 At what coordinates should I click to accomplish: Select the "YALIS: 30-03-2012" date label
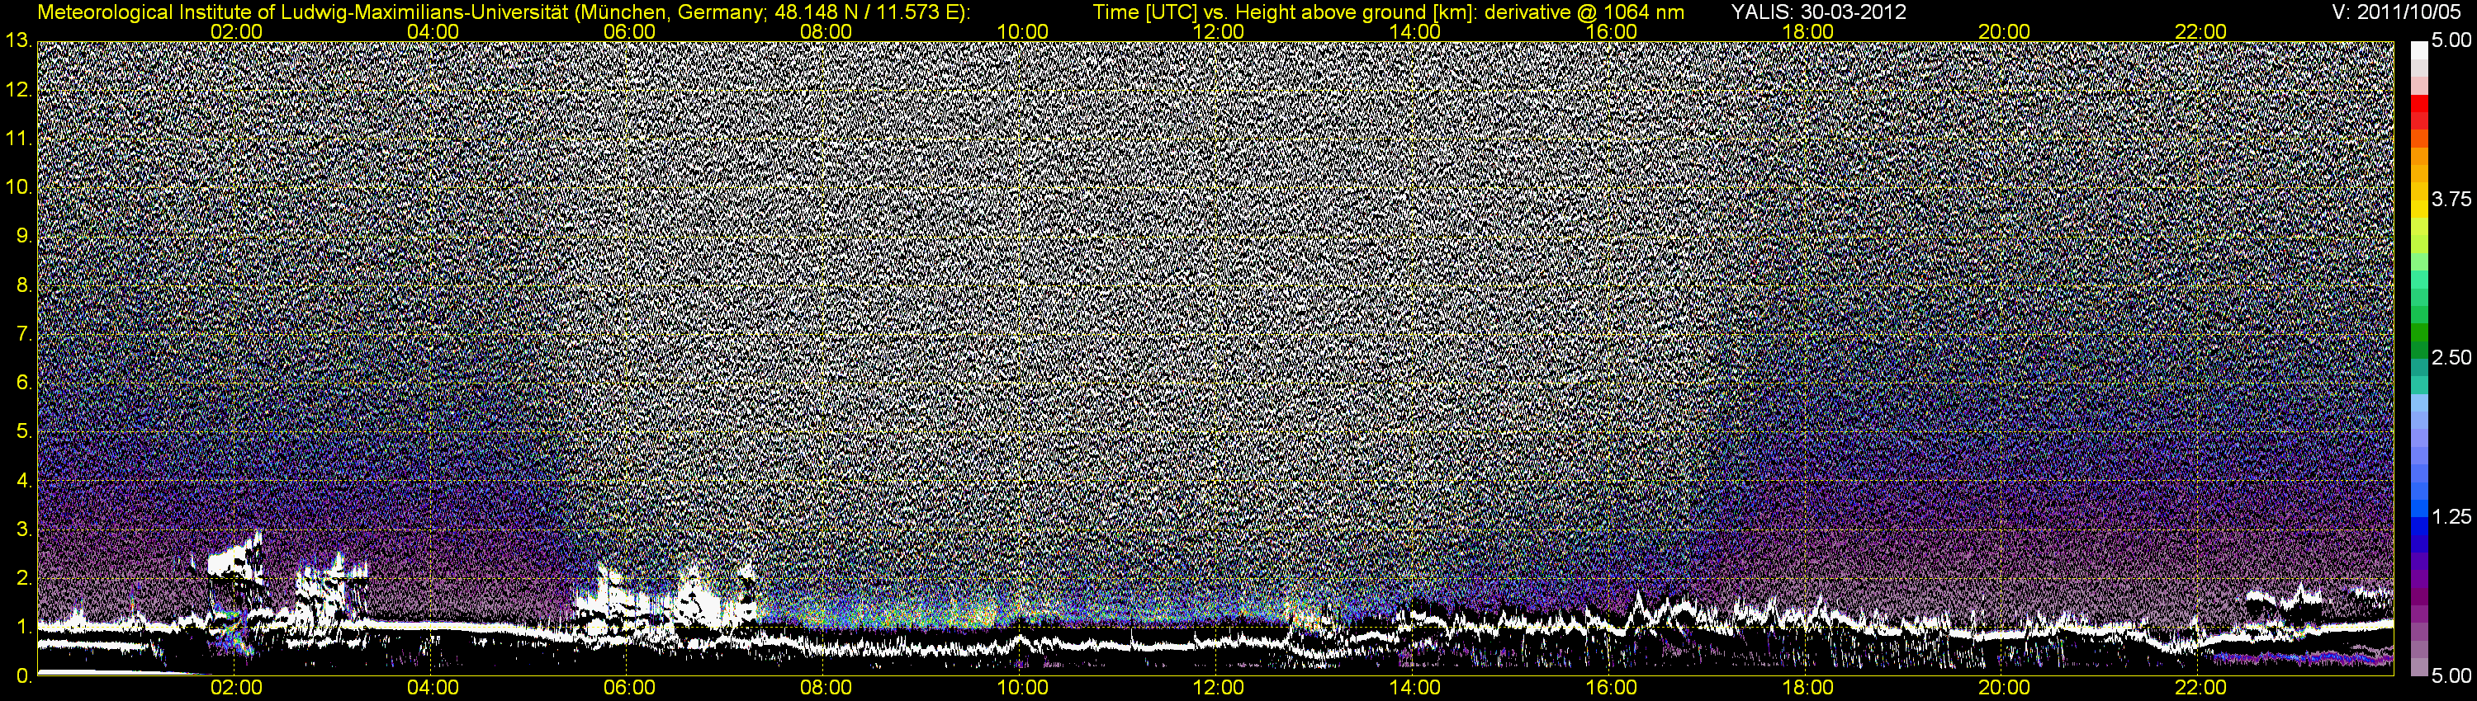(1818, 12)
